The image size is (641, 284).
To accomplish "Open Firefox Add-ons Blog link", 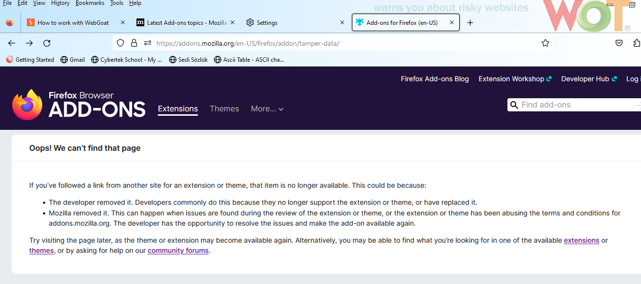I will coord(435,79).
